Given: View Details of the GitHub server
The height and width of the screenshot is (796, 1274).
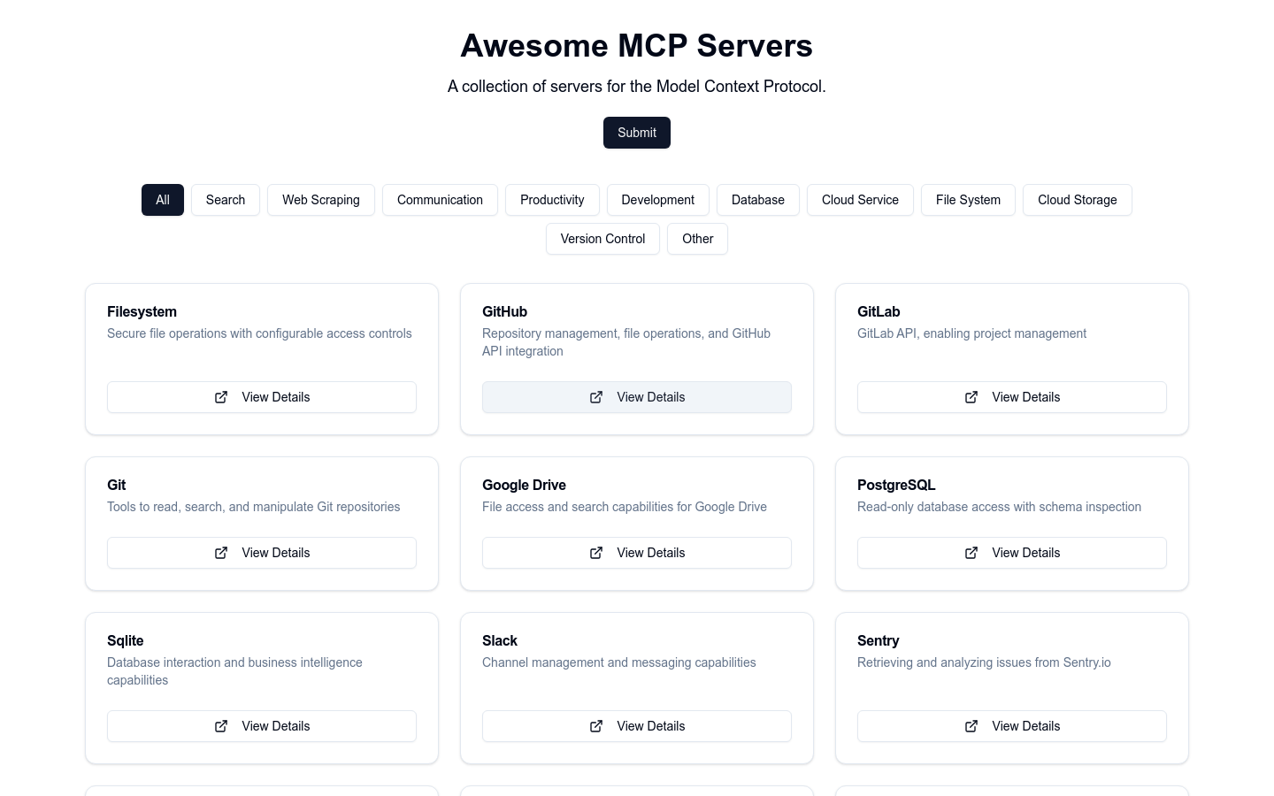Looking at the screenshot, I should tap(637, 397).
